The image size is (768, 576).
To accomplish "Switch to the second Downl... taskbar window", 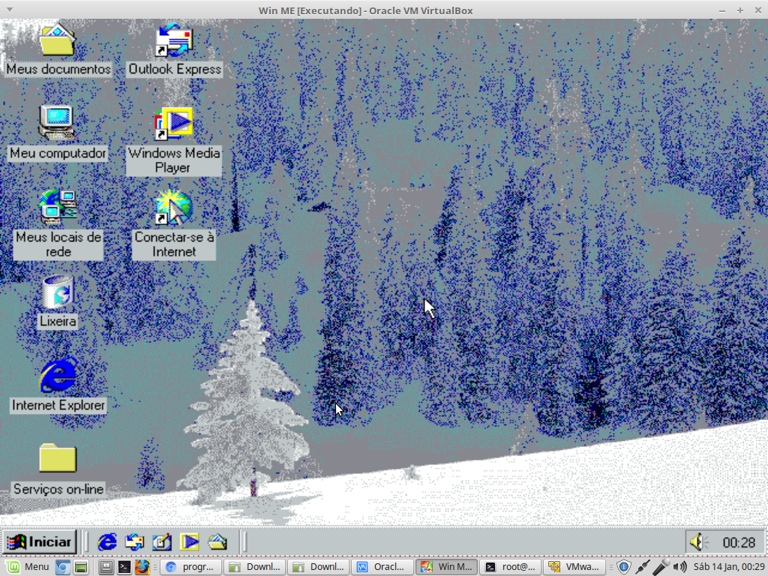I will [319, 567].
